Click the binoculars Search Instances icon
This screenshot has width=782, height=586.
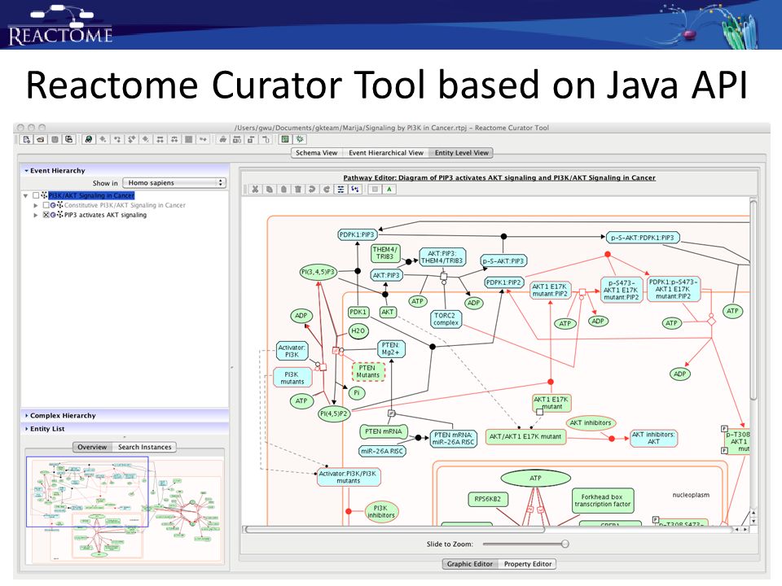tap(88, 139)
